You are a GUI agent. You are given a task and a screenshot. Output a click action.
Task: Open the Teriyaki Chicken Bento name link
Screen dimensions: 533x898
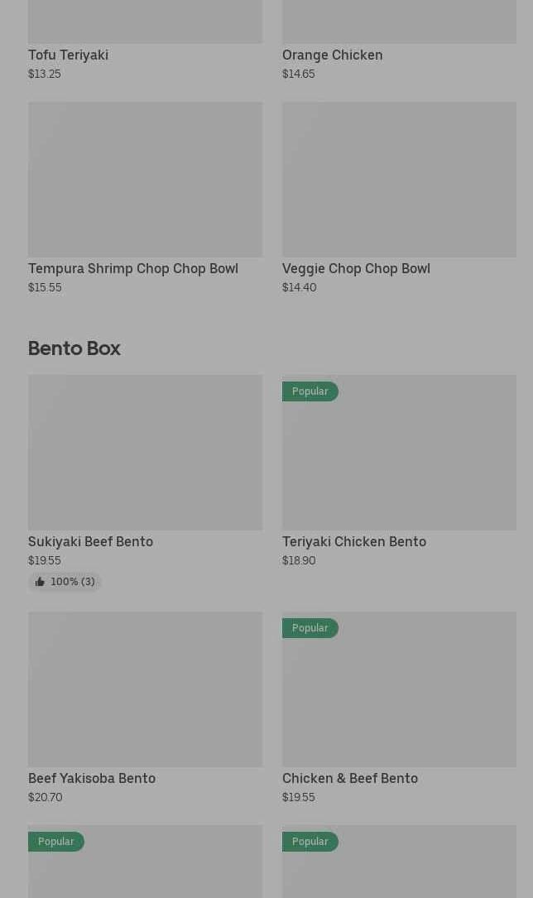pos(353,541)
